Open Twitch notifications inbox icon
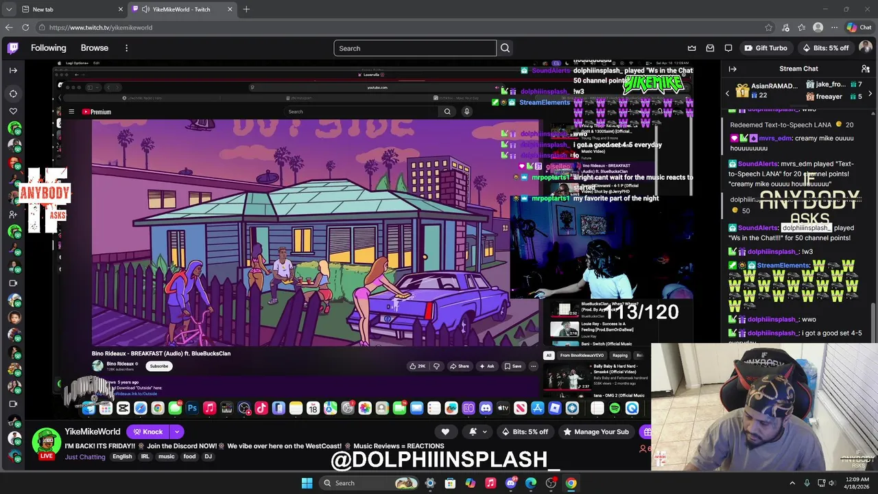Image resolution: width=878 pixels, height=494 pixels. pos(710,48)
